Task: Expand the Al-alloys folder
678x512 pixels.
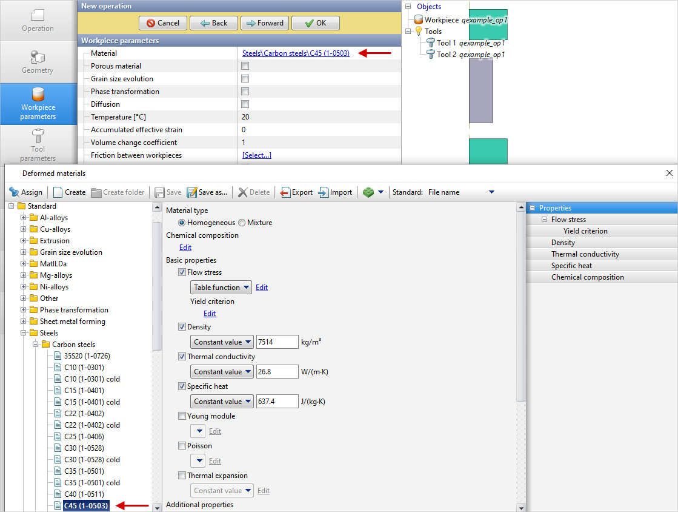Action: click(24, 218)
